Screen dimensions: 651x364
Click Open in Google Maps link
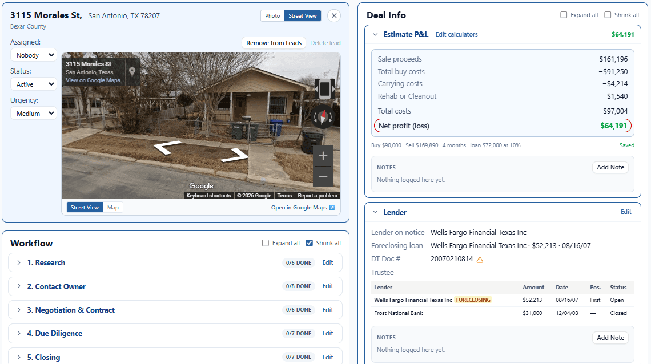click(299, 207)
